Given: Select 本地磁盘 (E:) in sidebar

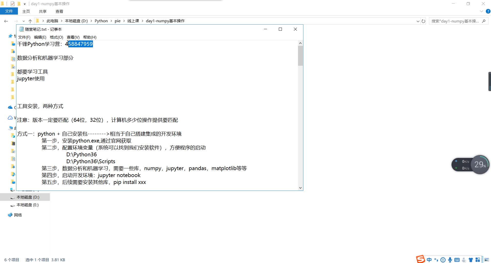Looking at the screenshot, I should click(x=27, y=205).
